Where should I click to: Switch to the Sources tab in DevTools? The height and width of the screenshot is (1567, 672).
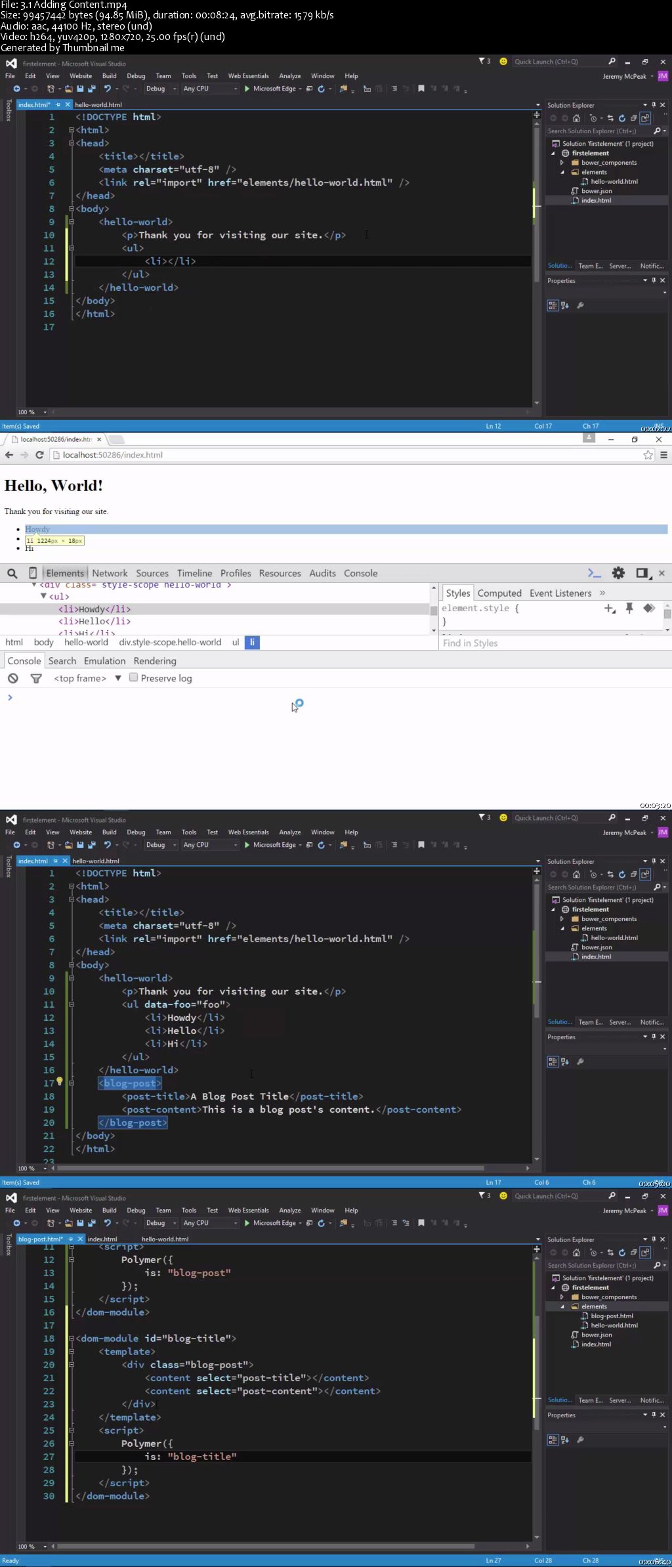(152, 573)
